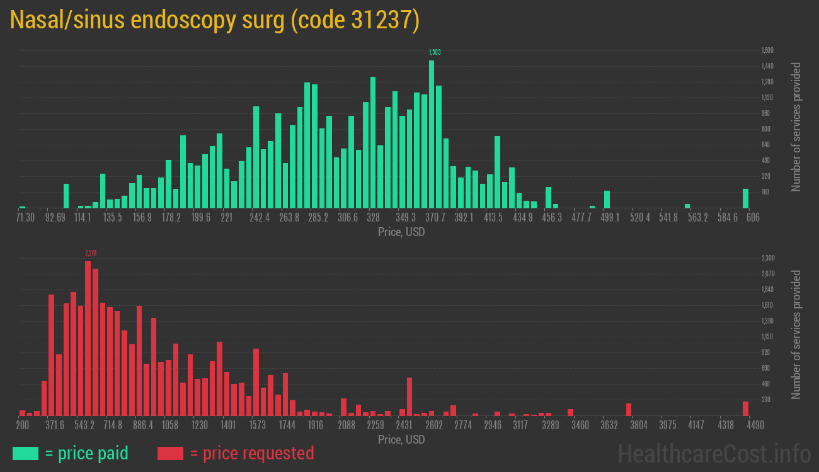This screenshot has width=819, height=472.
Task: Click the bottom chart's 'Price, USD' axis title
Action: (x=401, y=439)
